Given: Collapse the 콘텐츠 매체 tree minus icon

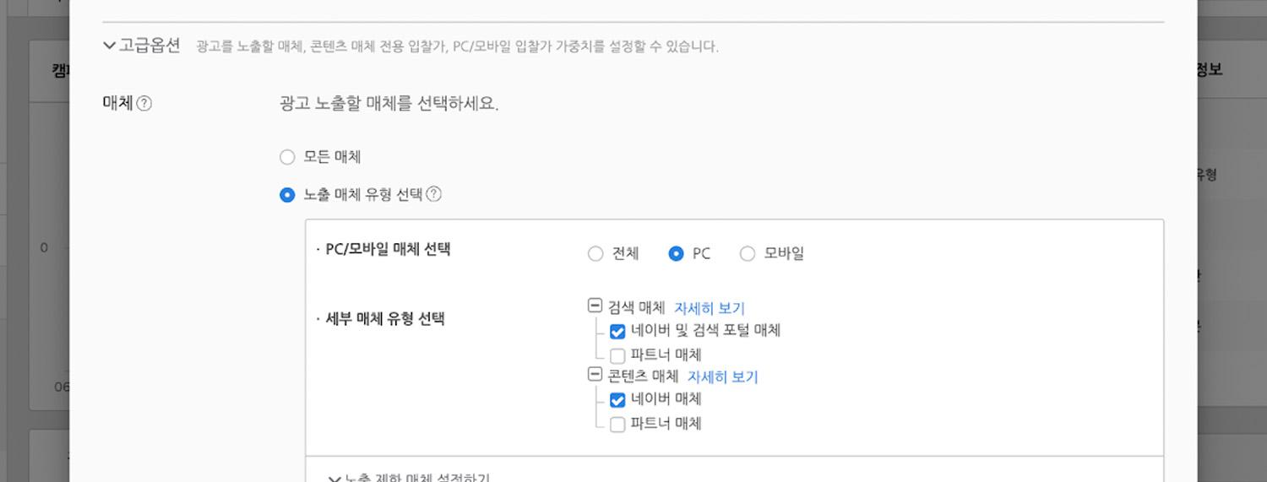Looking at the screenshot, I should [x=595, y=374].
